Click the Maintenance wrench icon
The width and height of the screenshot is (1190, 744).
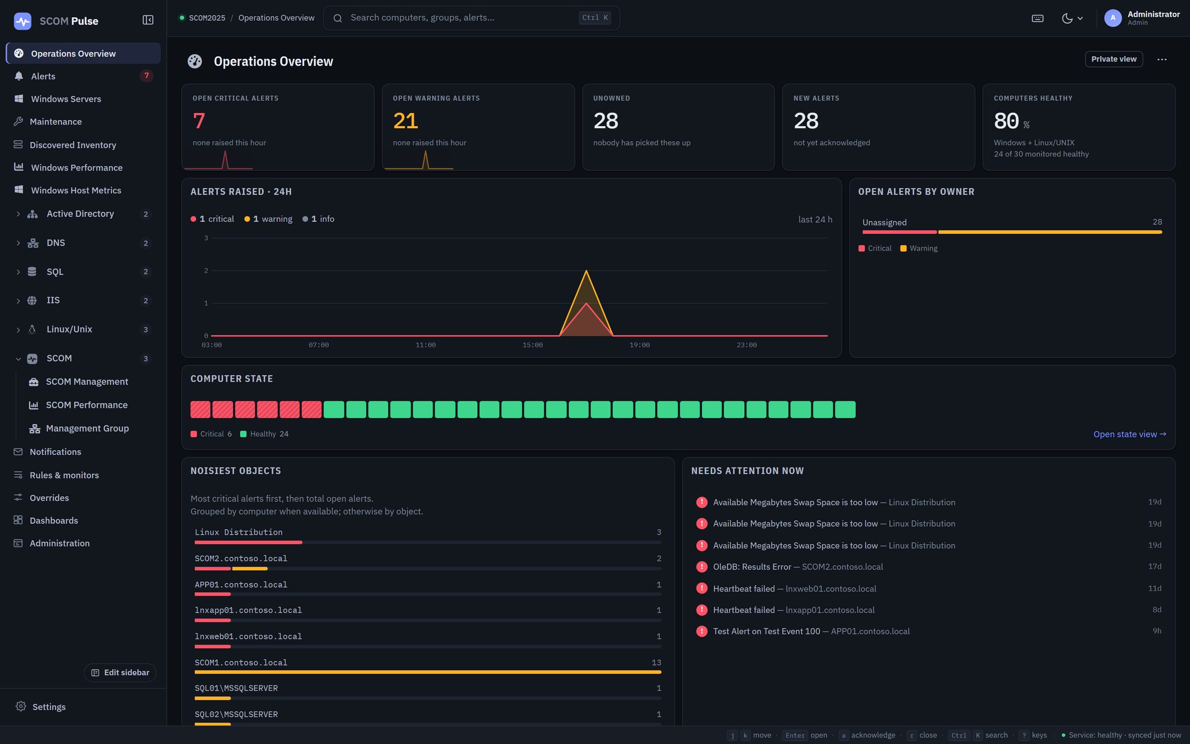click(x=18, y=121)
